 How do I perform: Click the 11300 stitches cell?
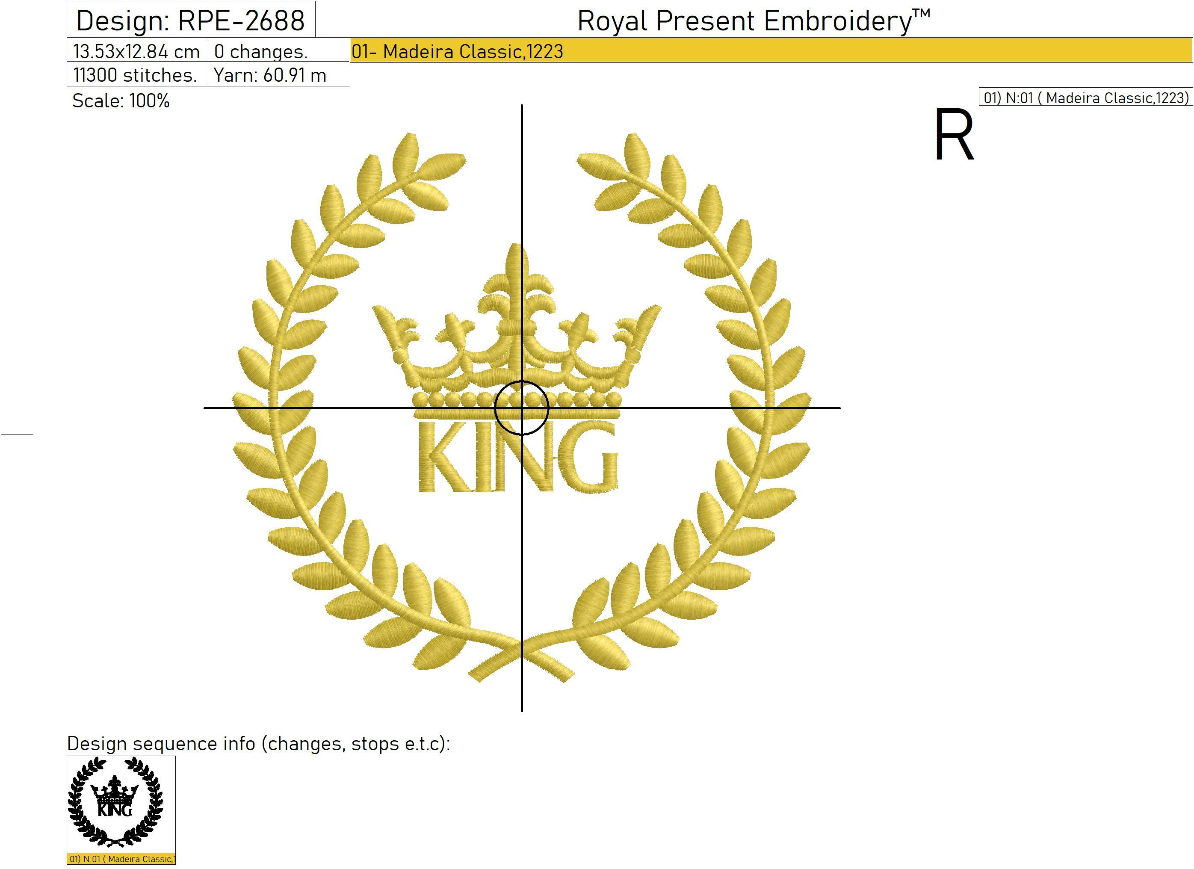pos(137,74)
